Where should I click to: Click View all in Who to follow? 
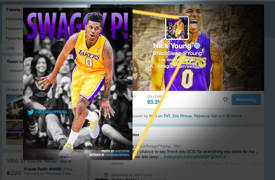tap(66, 162)
